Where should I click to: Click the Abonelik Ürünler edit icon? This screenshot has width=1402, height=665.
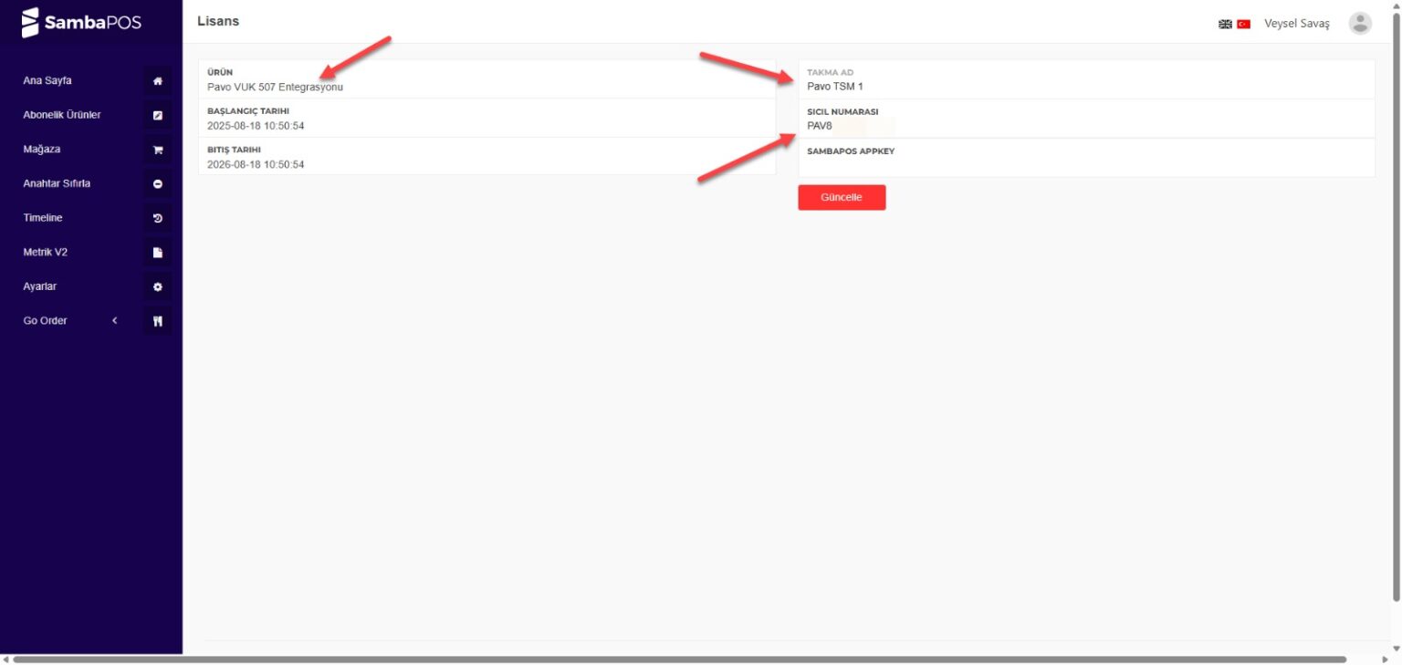pyautogui.click(x=157, y=115)
